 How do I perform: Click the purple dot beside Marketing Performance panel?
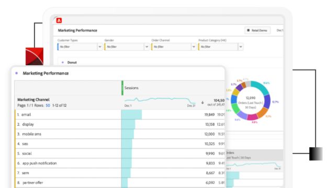click(16, 73)
